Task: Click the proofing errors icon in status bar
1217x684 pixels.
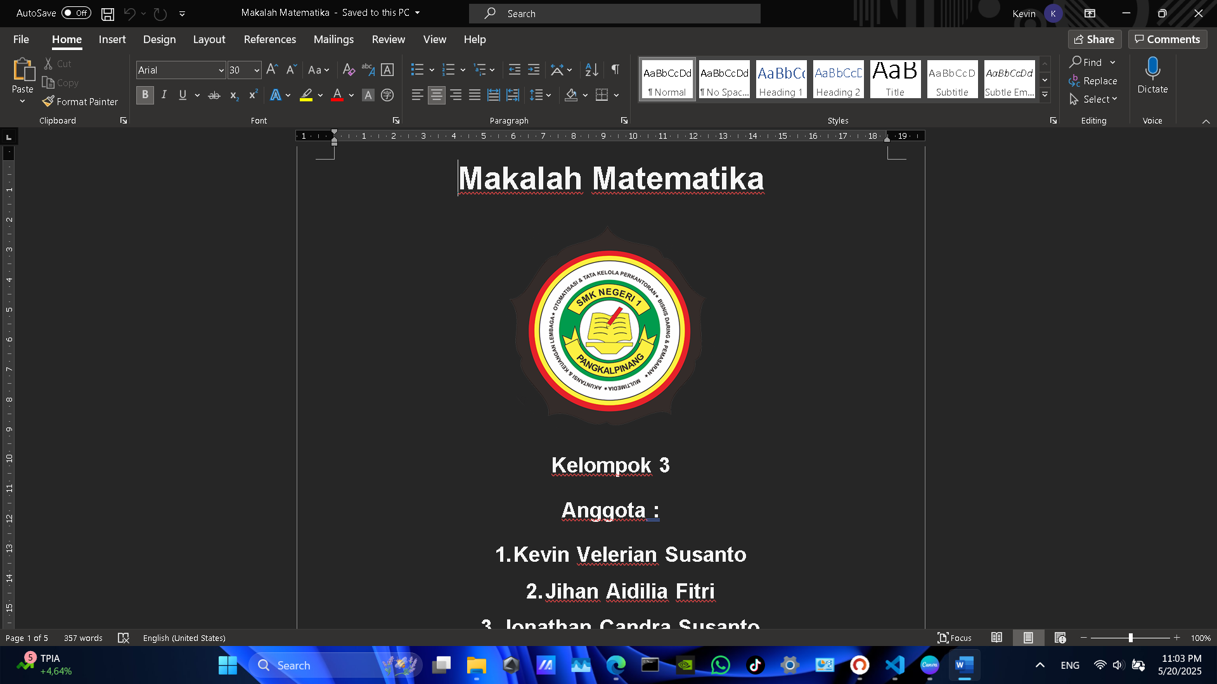Action: point(124,638)
